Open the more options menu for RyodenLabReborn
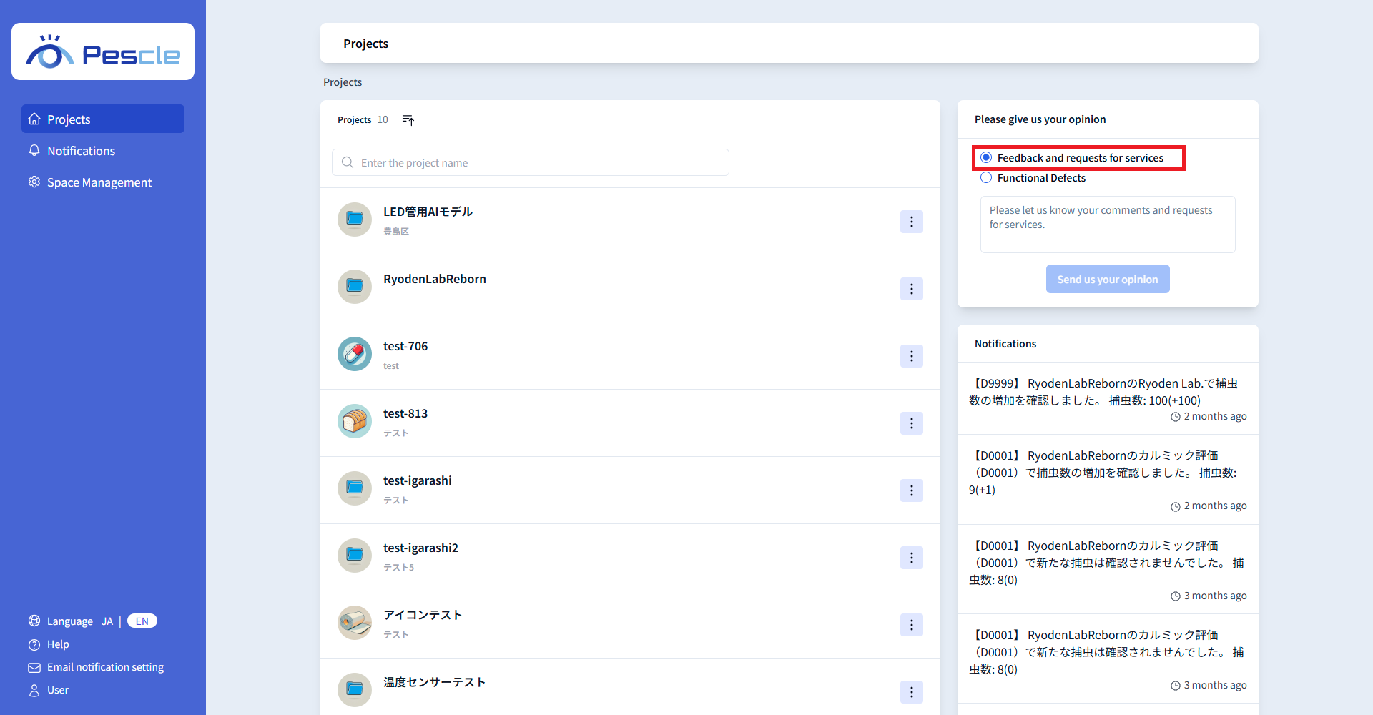Viewport: 1373px width, 715px height. [x=911, y=289]
